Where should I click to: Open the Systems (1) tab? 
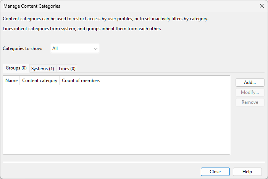pos(43,69)
